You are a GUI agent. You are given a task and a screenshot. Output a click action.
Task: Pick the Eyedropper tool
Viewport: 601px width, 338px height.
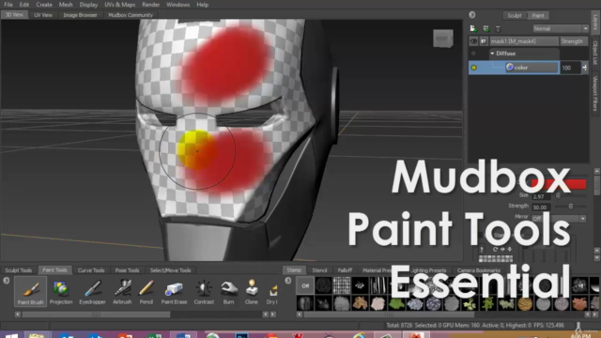tap(92, 292)
